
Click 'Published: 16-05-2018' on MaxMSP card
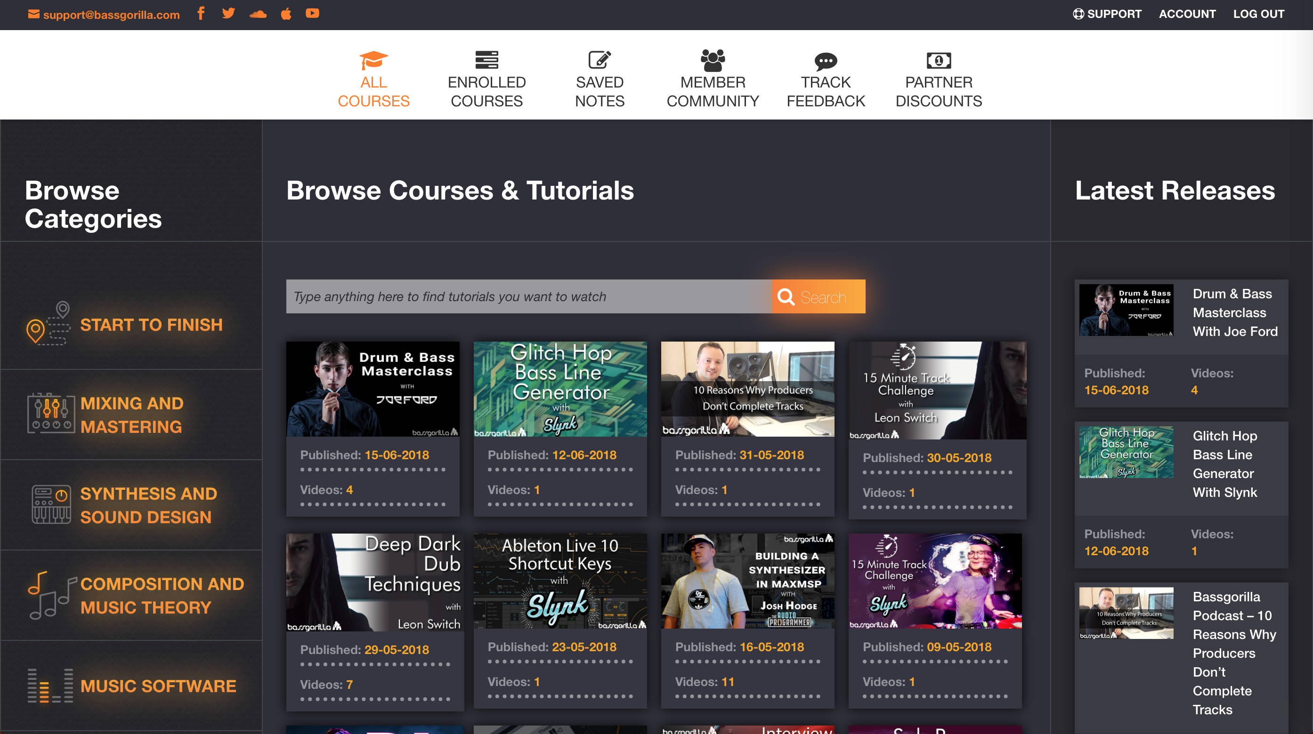click(x=739, y=647)
